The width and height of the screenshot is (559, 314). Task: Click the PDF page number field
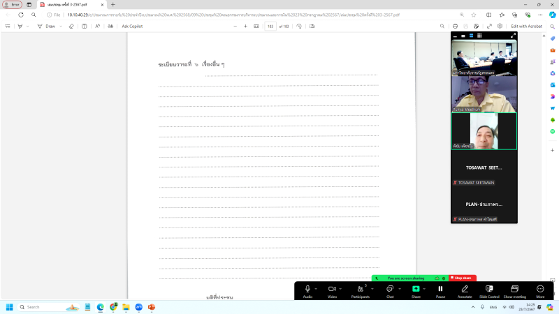[270, 26]
